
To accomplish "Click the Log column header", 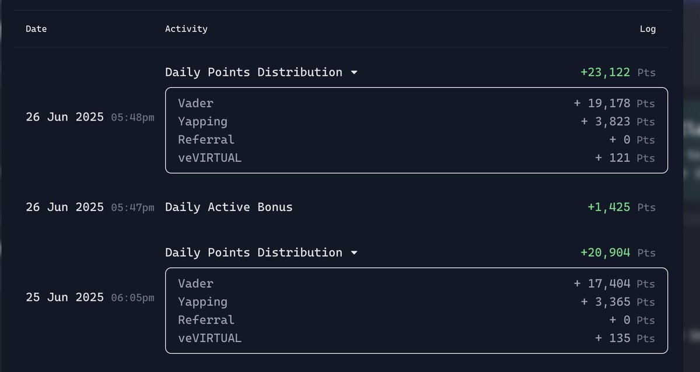I will point(647,29).
